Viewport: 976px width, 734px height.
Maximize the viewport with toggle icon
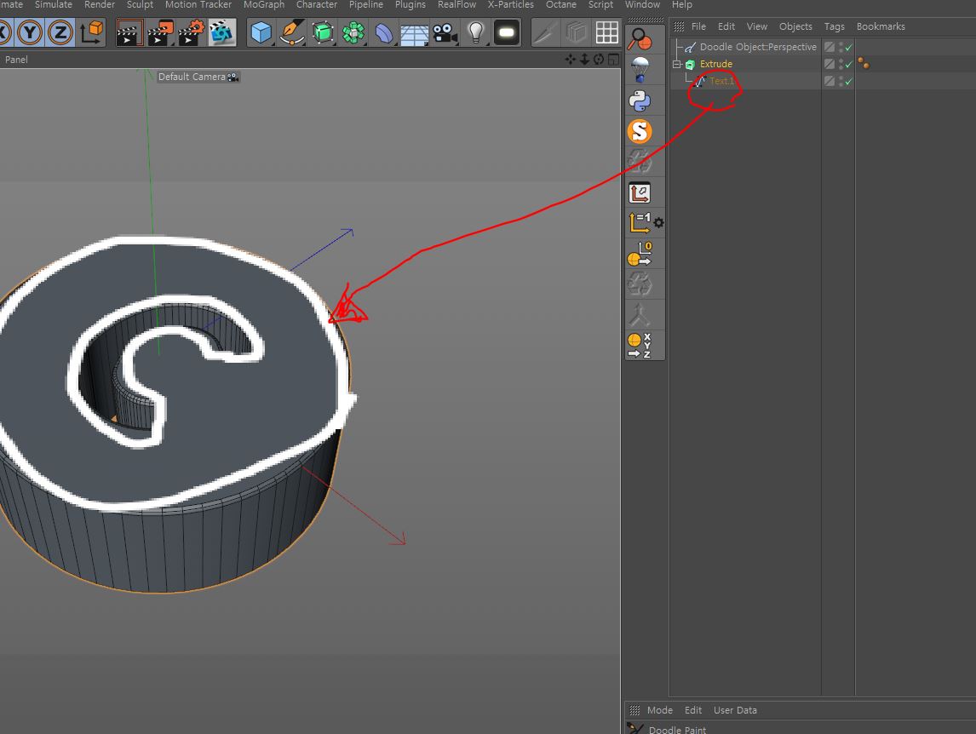point(614,59)
